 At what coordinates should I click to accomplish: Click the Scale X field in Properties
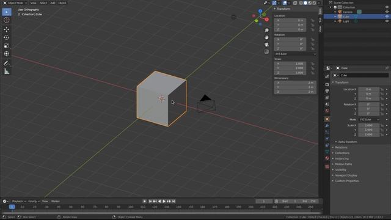tap(369, 125)
